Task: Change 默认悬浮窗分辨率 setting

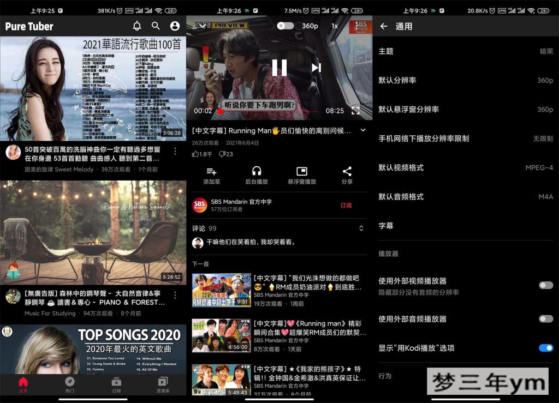Action: click(466, 109)
